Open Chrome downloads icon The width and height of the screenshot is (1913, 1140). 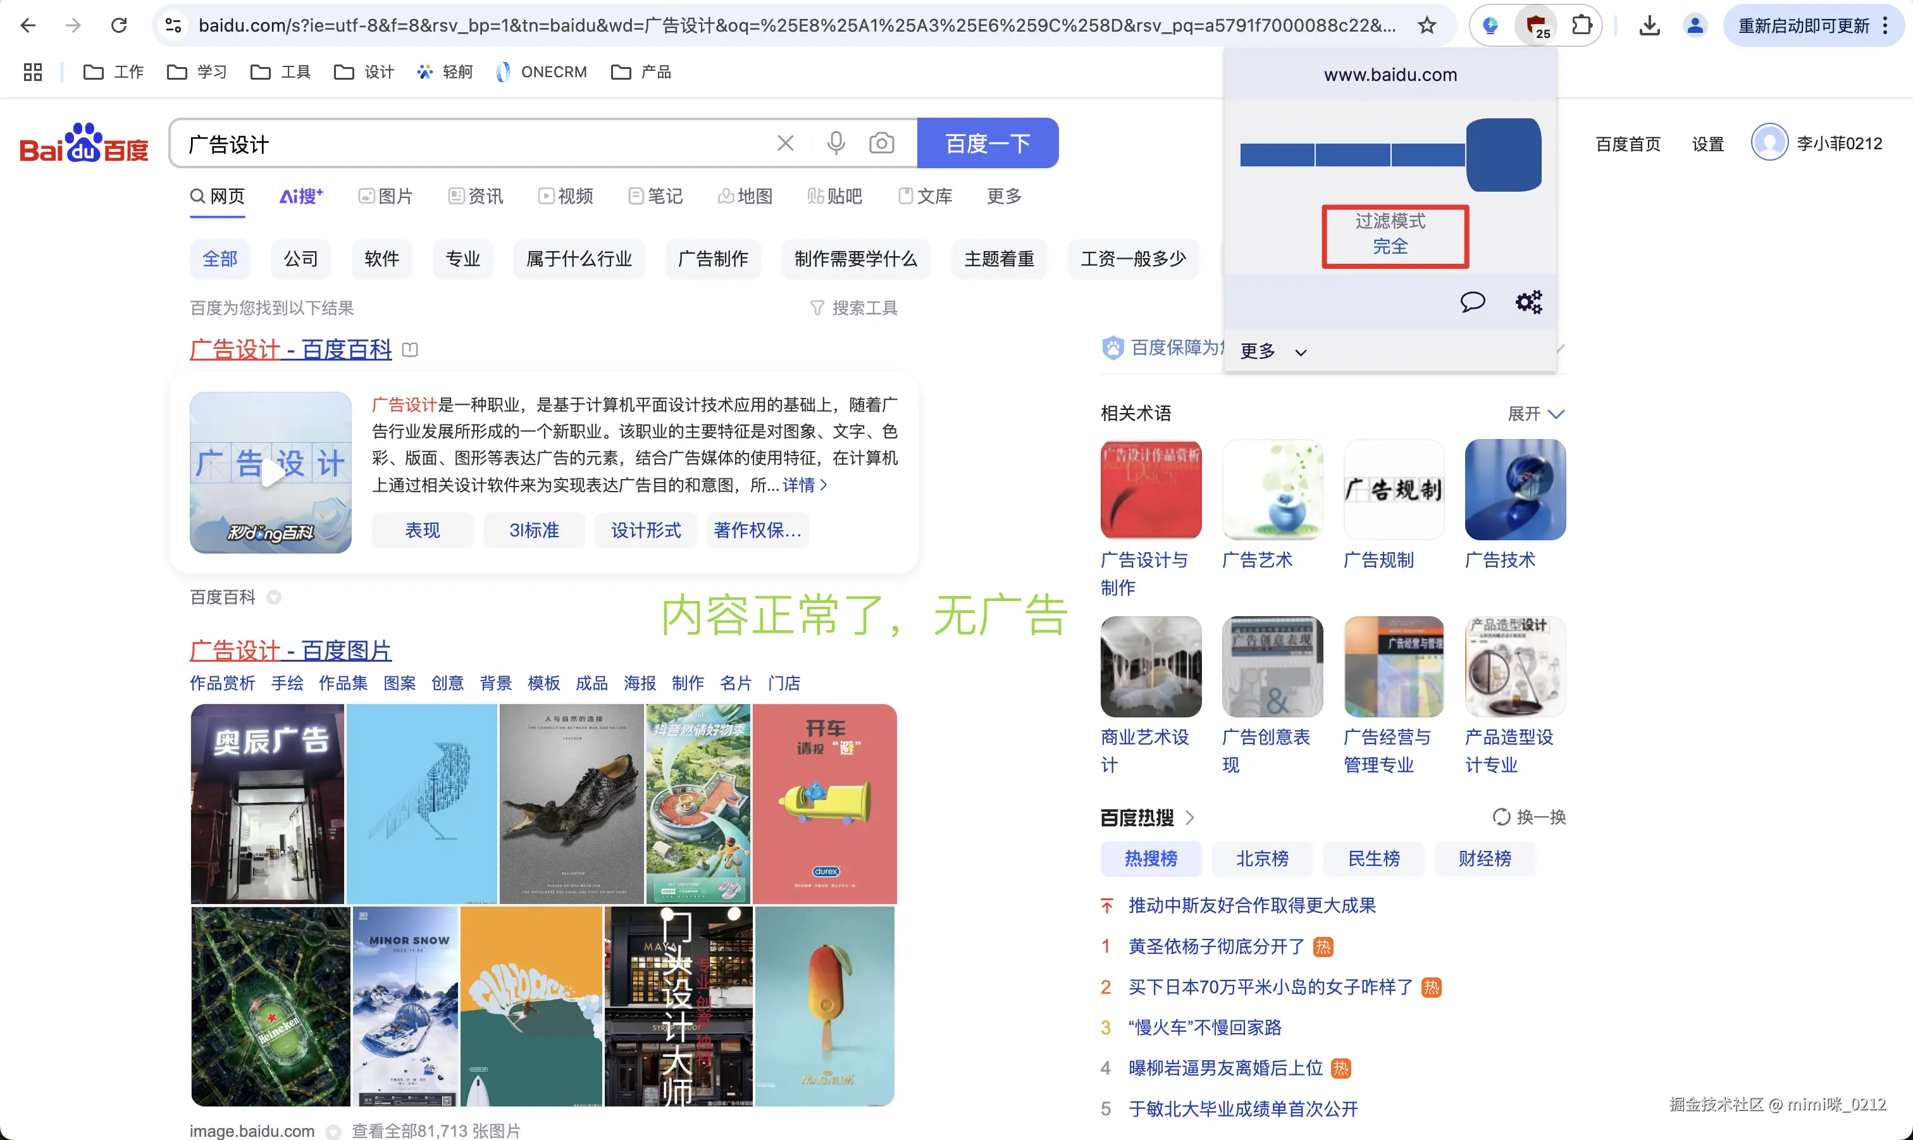(1649, 25)
